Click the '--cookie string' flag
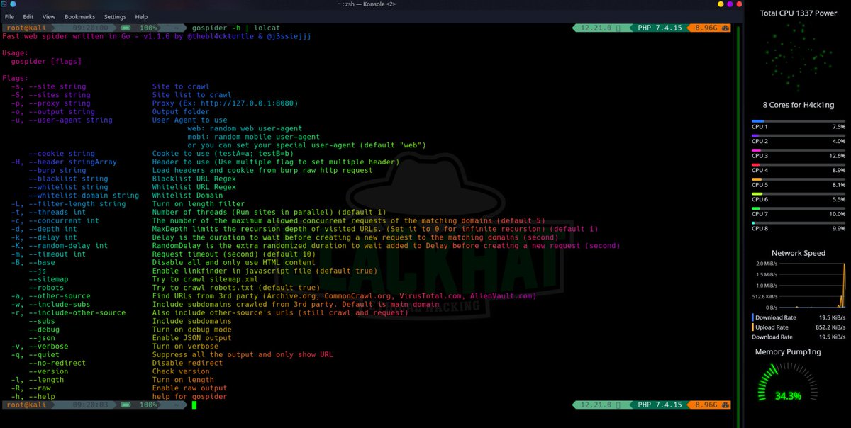 point(62,155)
